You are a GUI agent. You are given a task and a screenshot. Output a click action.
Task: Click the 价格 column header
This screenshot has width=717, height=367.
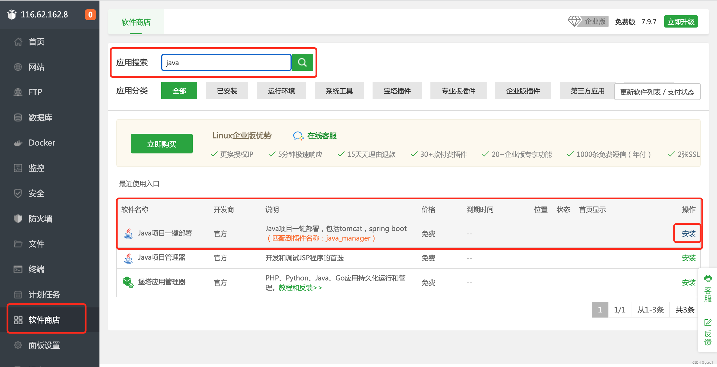coord(428,209)
